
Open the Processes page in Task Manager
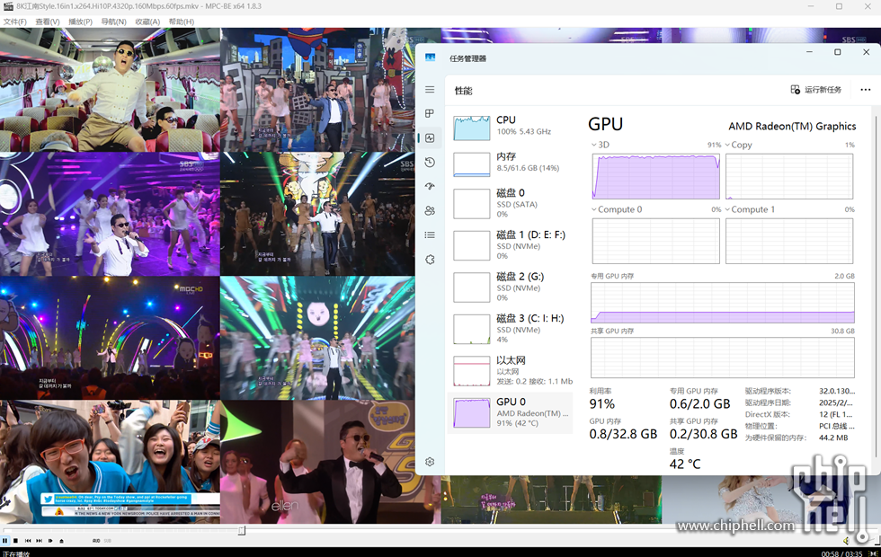[x=430, y=113]
